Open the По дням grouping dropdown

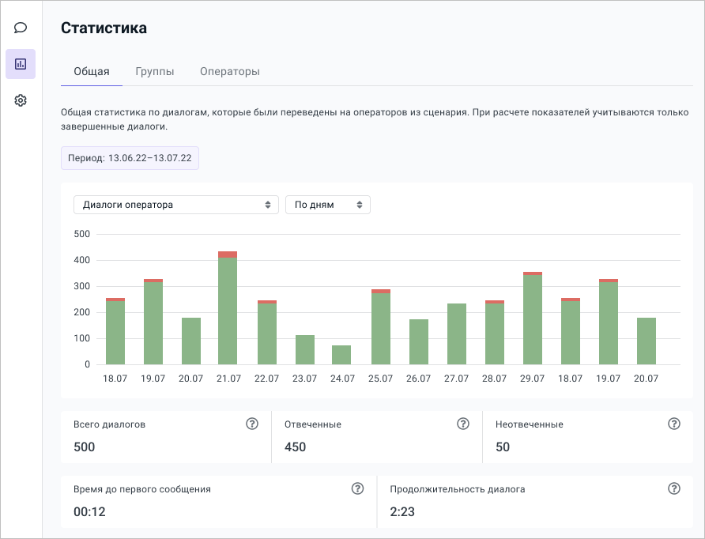click(x=327, y=205)
